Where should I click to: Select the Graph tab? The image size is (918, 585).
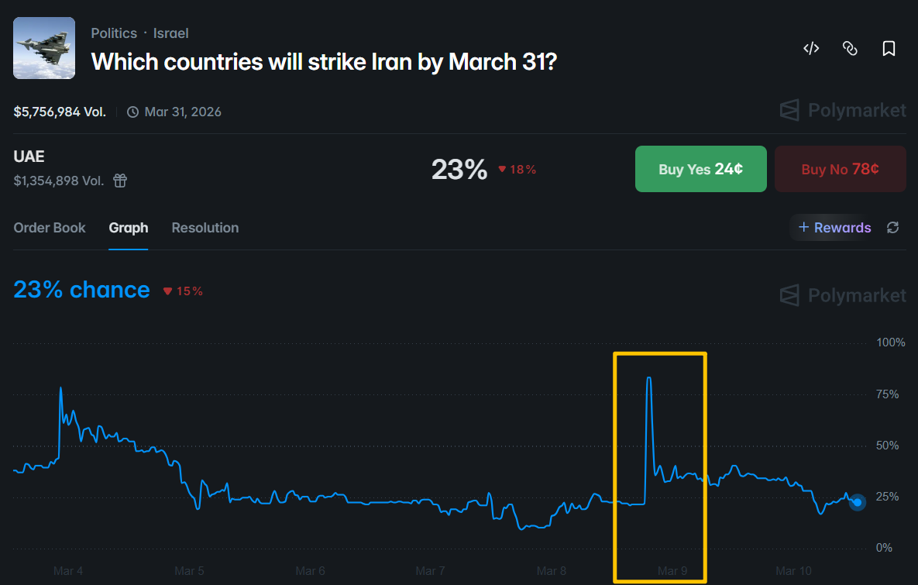coord(129,228)
